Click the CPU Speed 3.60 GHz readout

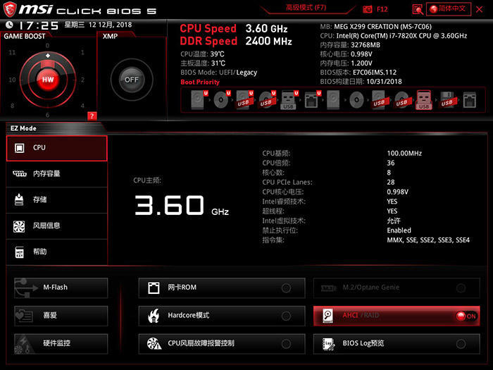[234, 29]
